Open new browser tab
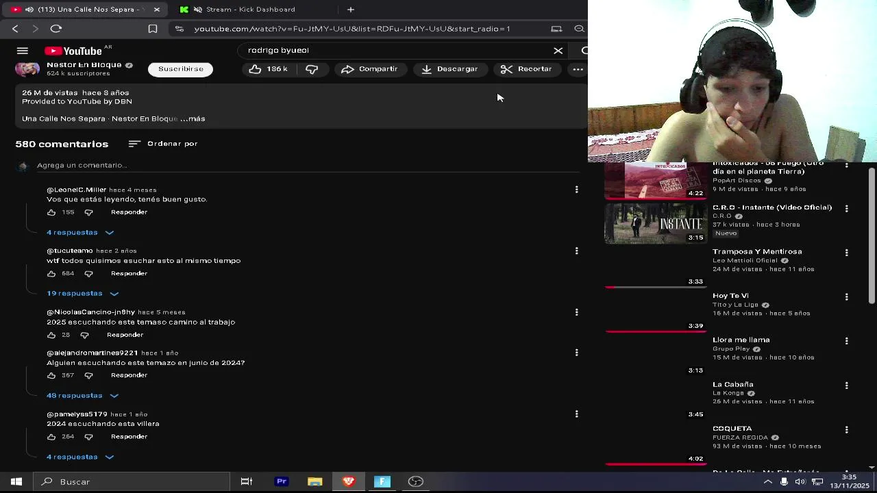Viewport: 877px width, 493px height. coord(350,10)
